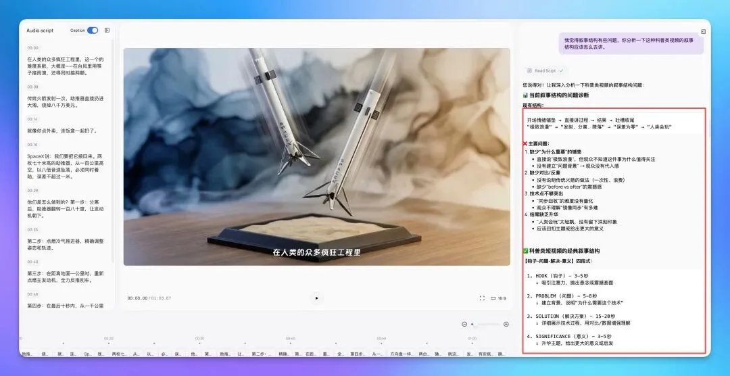
Task: Click the Audio script panel title
Action: 40,30
